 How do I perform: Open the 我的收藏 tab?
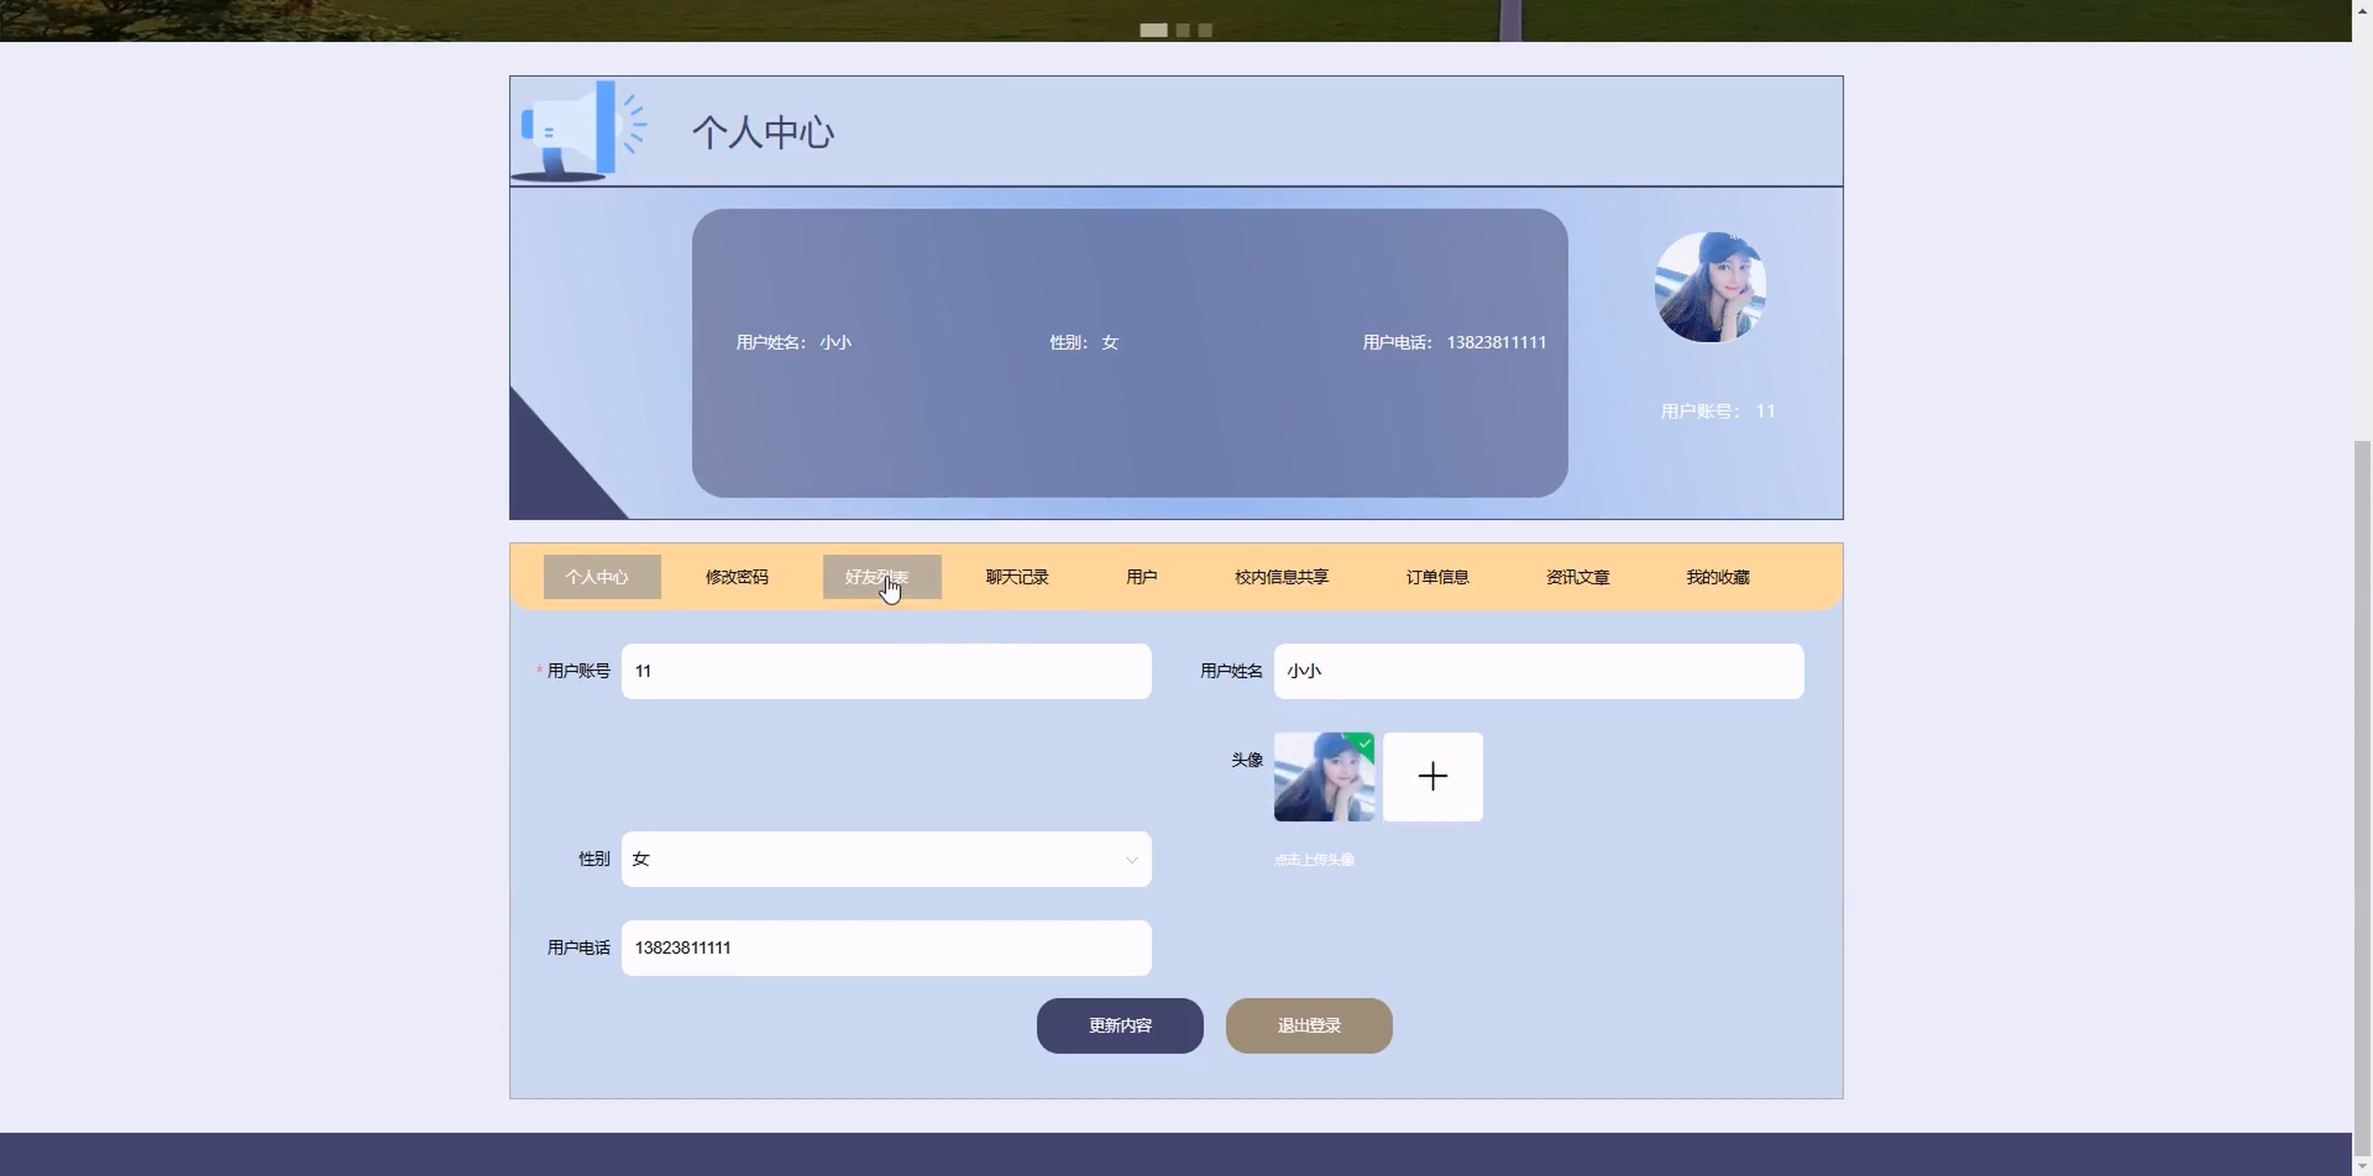1717,576
